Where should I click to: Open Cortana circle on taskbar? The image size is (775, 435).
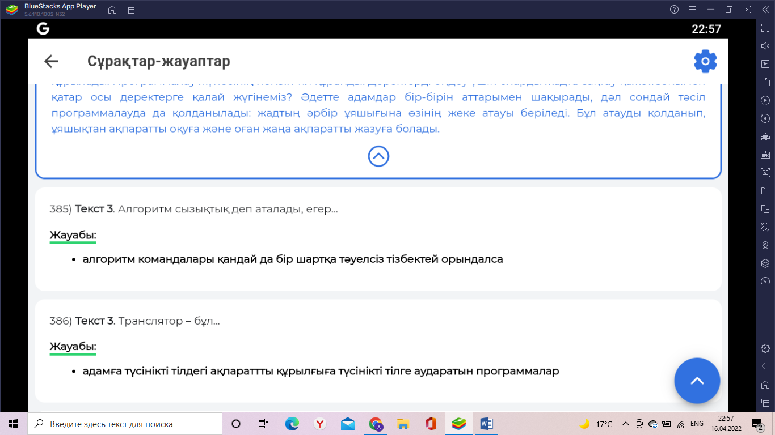coord(236,424)
